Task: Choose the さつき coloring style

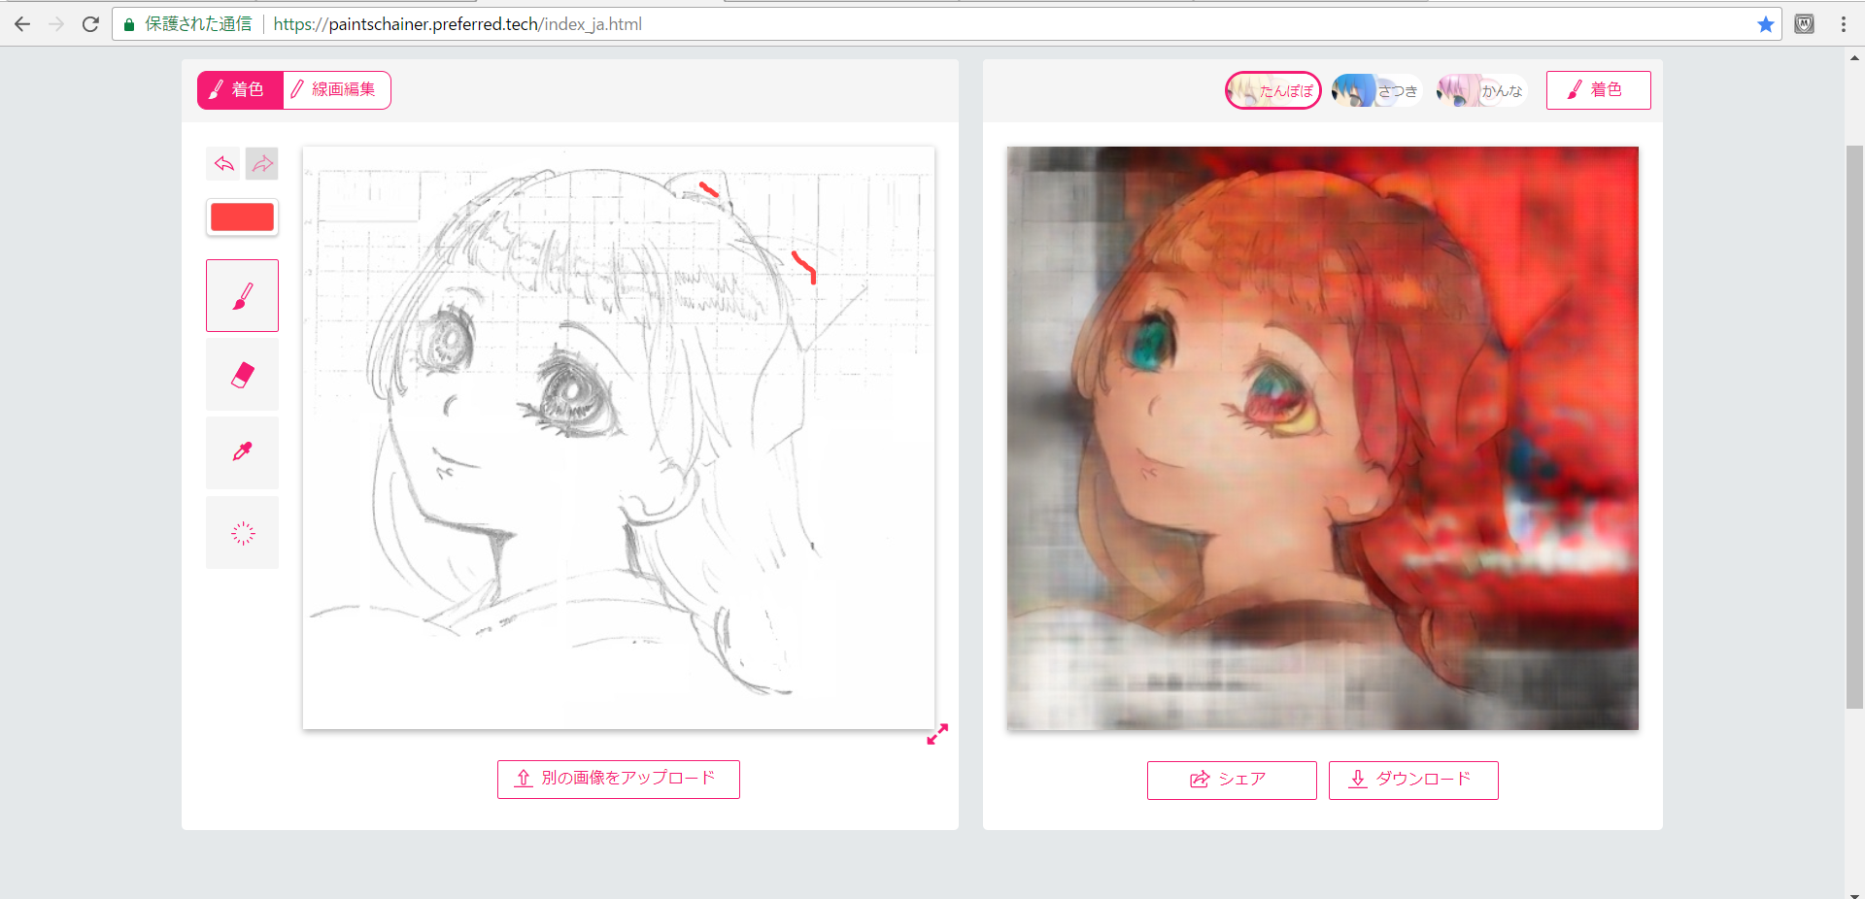Action: pyautogui.click(x=1375, y=90)
